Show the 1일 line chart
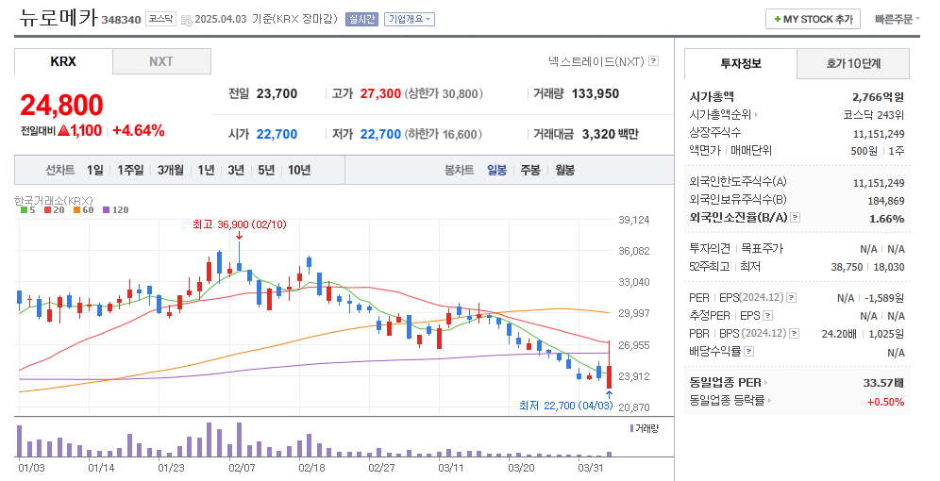 [x=94, y=170]
